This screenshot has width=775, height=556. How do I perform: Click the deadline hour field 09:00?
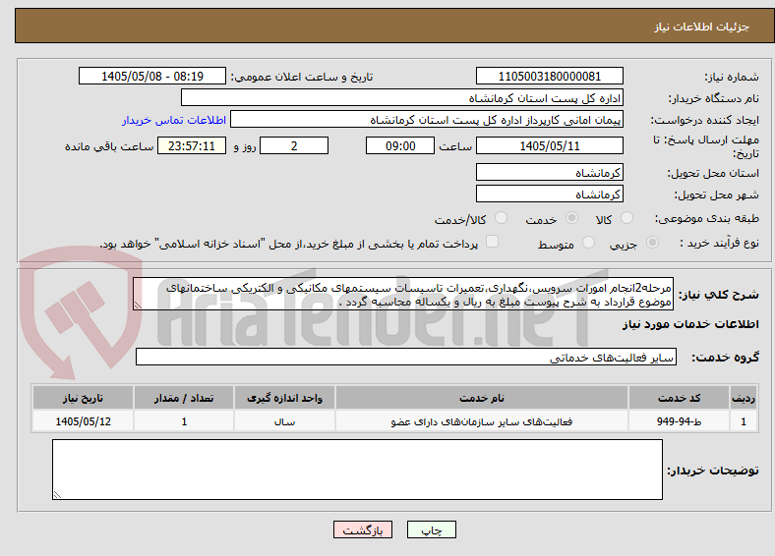point(400,145)
